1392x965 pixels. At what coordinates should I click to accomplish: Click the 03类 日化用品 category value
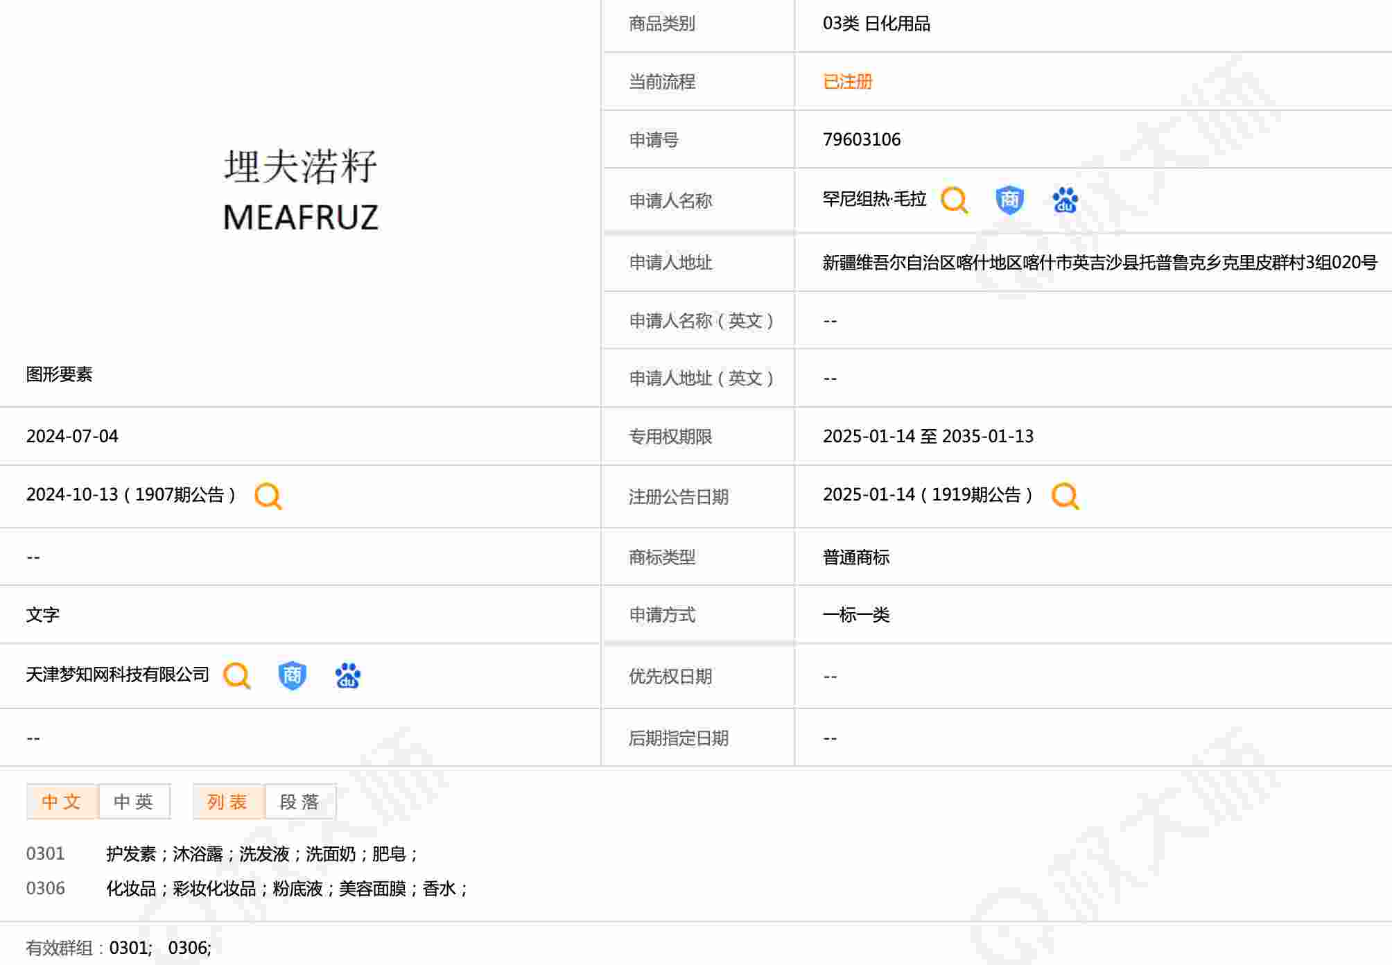876,24
